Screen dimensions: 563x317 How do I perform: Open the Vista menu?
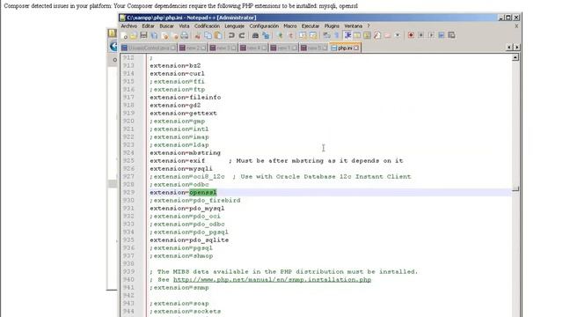(x=184, y=26)
